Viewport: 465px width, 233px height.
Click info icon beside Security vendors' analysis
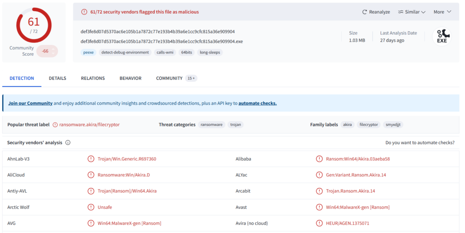pyautogui.click(x=68, y=142)
